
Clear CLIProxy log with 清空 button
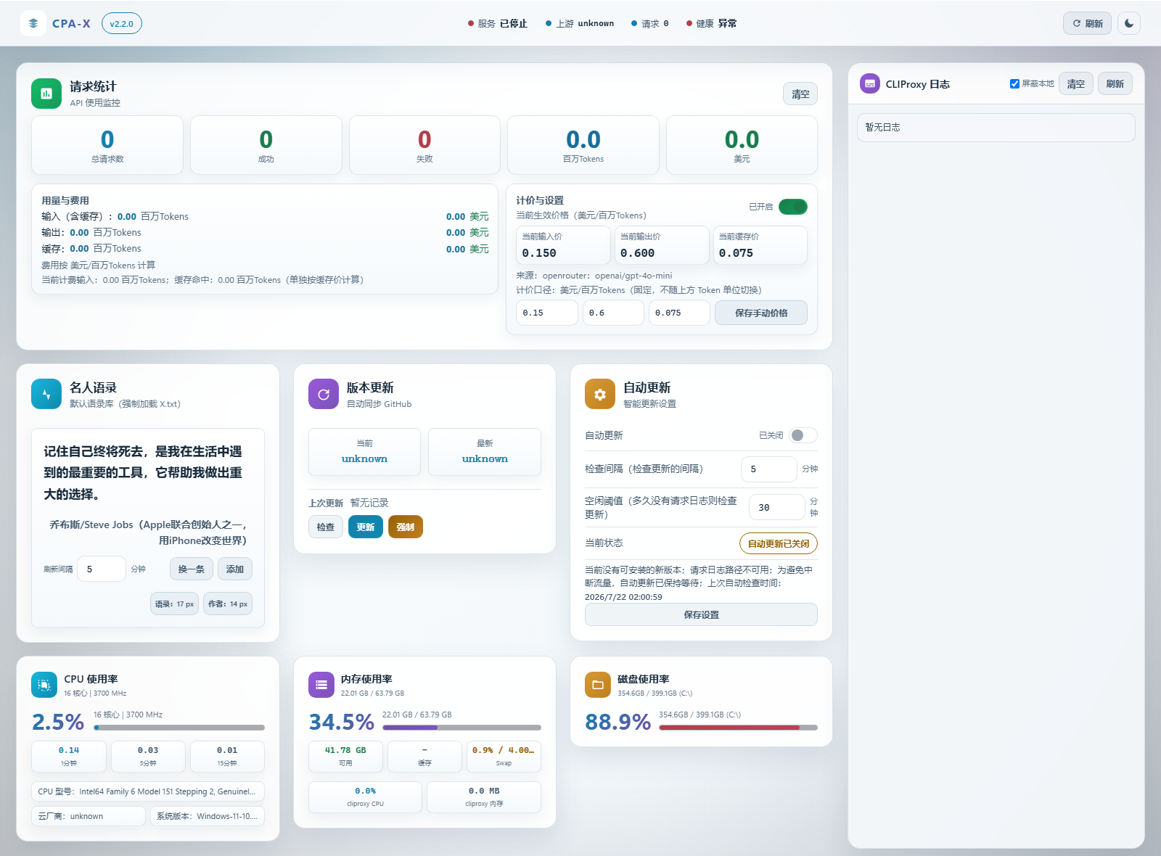(x=1076, y=83)
